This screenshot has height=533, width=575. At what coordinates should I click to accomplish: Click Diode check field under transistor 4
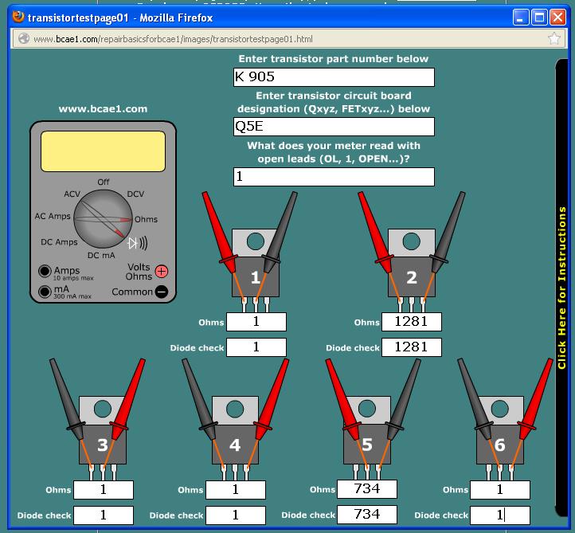(x=236, y=515)
